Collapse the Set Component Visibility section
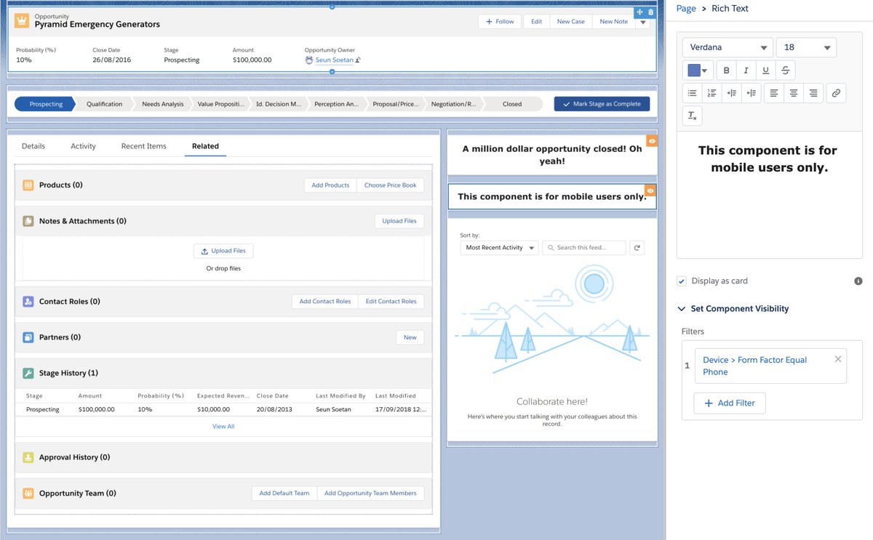873x540 pixels. click(682, 308)
